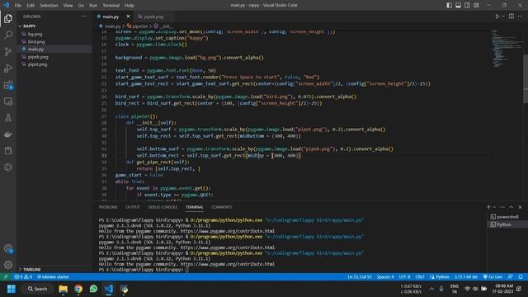Viewport: 528px width, 297px height.
Task: Switch to Debug Console tab
Action: click(163, 207)
